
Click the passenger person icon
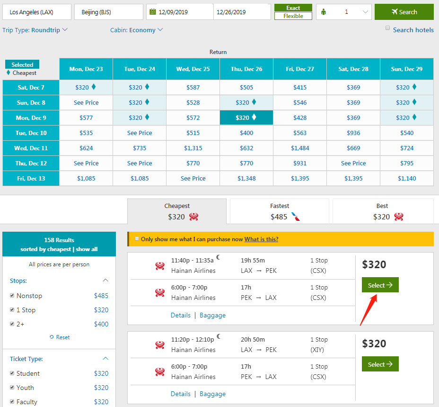click(324, 12)
